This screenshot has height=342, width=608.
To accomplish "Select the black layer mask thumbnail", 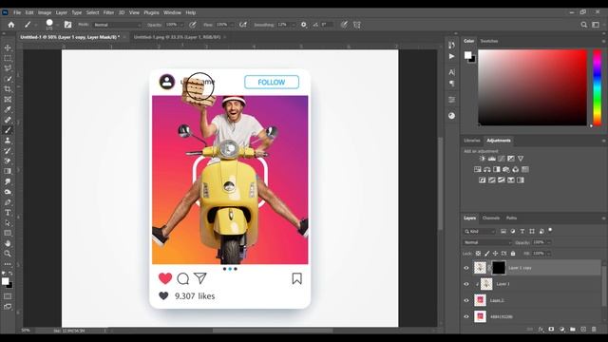I will 499,268.
